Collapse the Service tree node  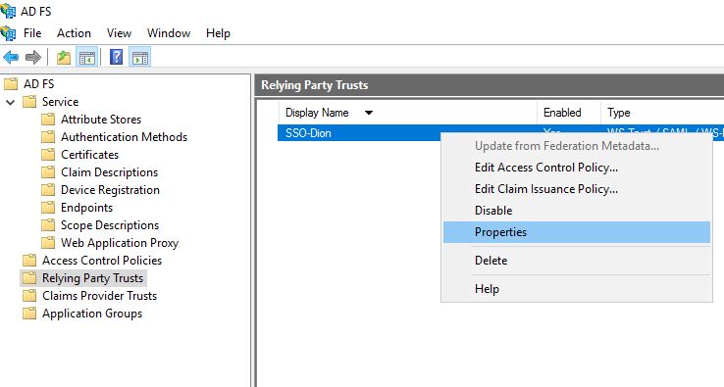coord(11,102)
